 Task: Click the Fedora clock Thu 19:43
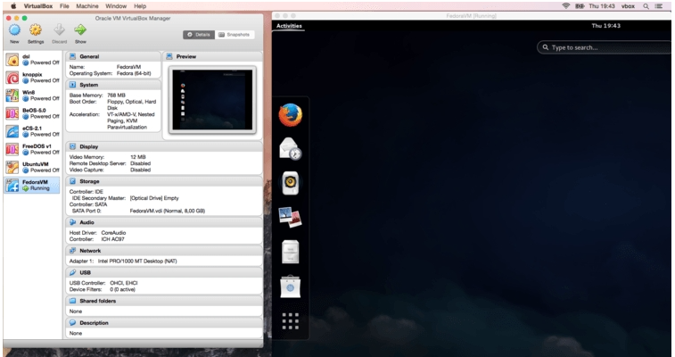pyautogui.click(x=605, y=26)
